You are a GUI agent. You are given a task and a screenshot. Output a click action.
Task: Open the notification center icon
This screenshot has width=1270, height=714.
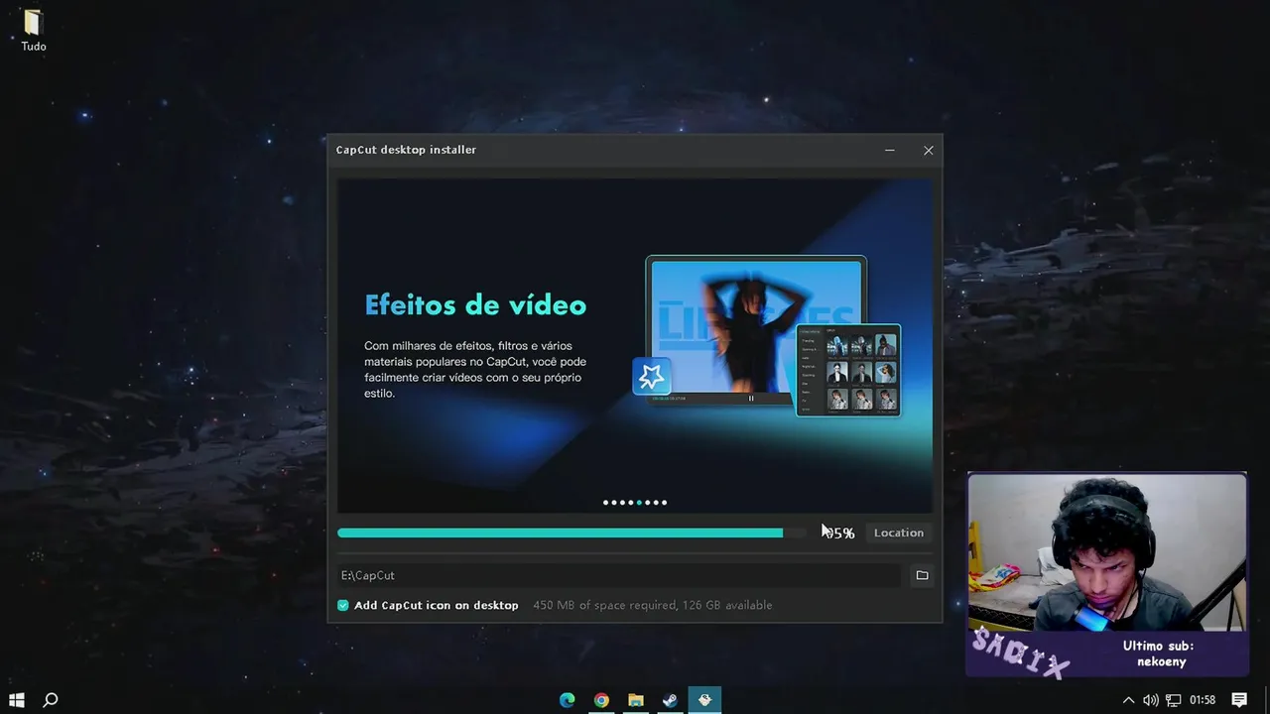click(x=1239, y=700)
